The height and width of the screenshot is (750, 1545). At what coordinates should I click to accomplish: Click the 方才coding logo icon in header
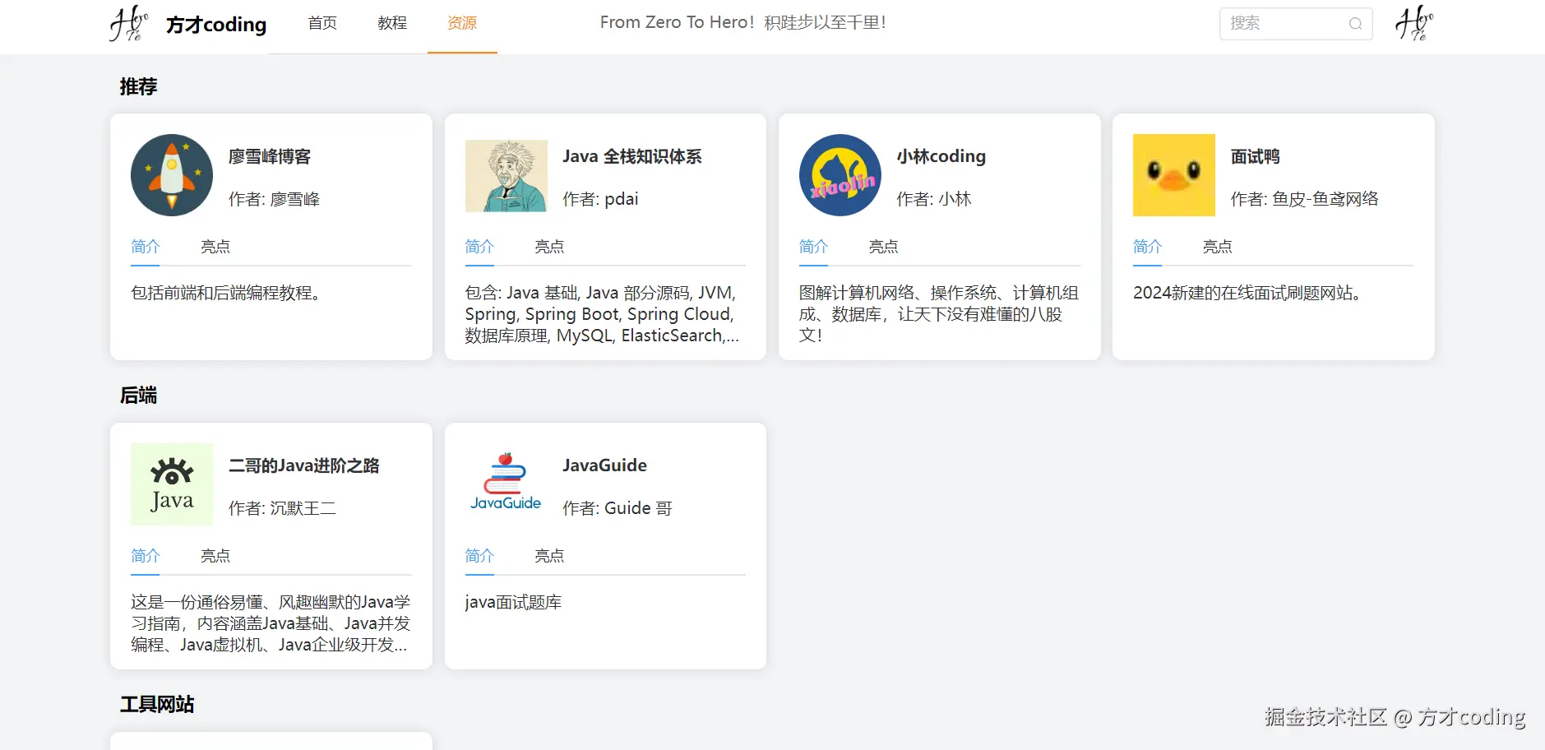click(x=129, y=23)
